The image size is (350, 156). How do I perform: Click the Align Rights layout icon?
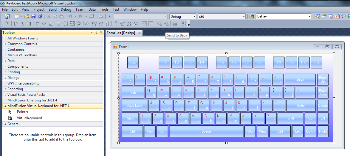(x=29, y=23)
